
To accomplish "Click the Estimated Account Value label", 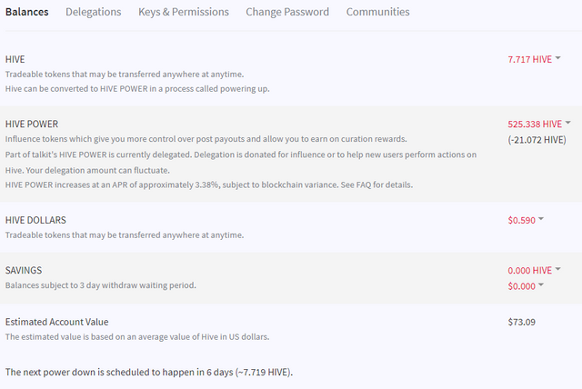I will click(x=56, y=322).
